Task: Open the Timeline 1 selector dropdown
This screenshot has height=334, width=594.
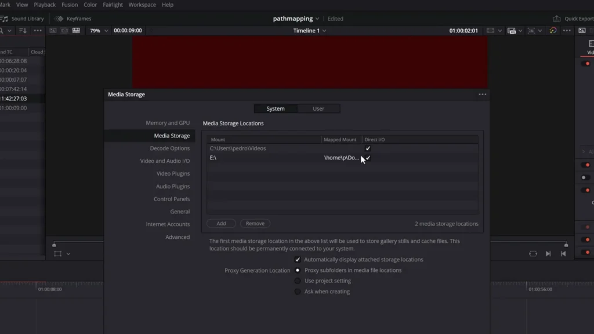Action: (x=324, y=31)
